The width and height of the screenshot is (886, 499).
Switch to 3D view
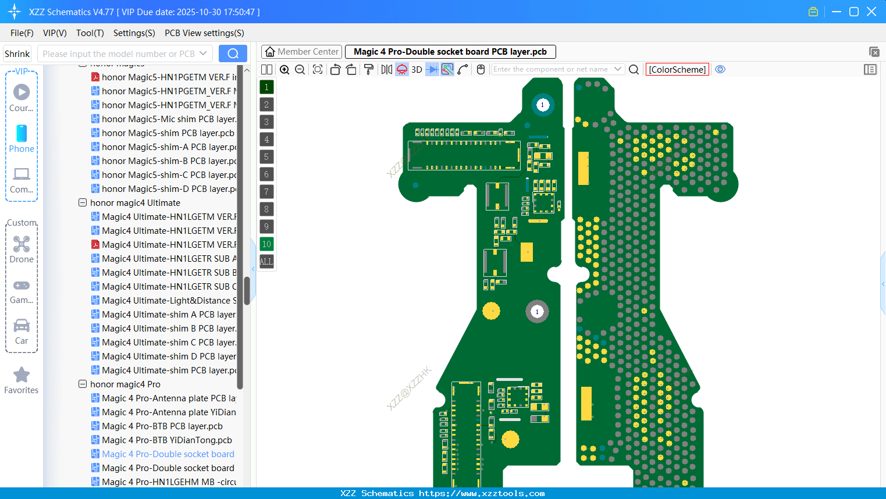417,69
